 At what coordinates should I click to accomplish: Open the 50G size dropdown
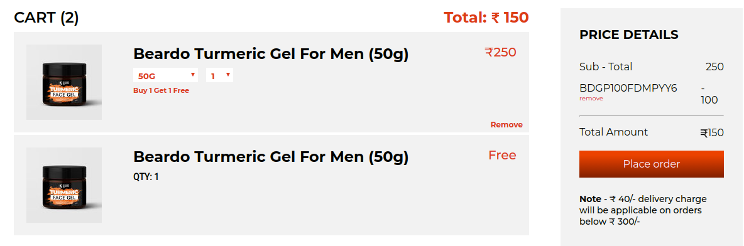pos(165,75)
